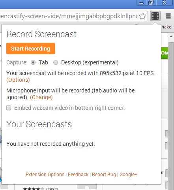Open the (Options) link for resolution

[x=18, y=80]
